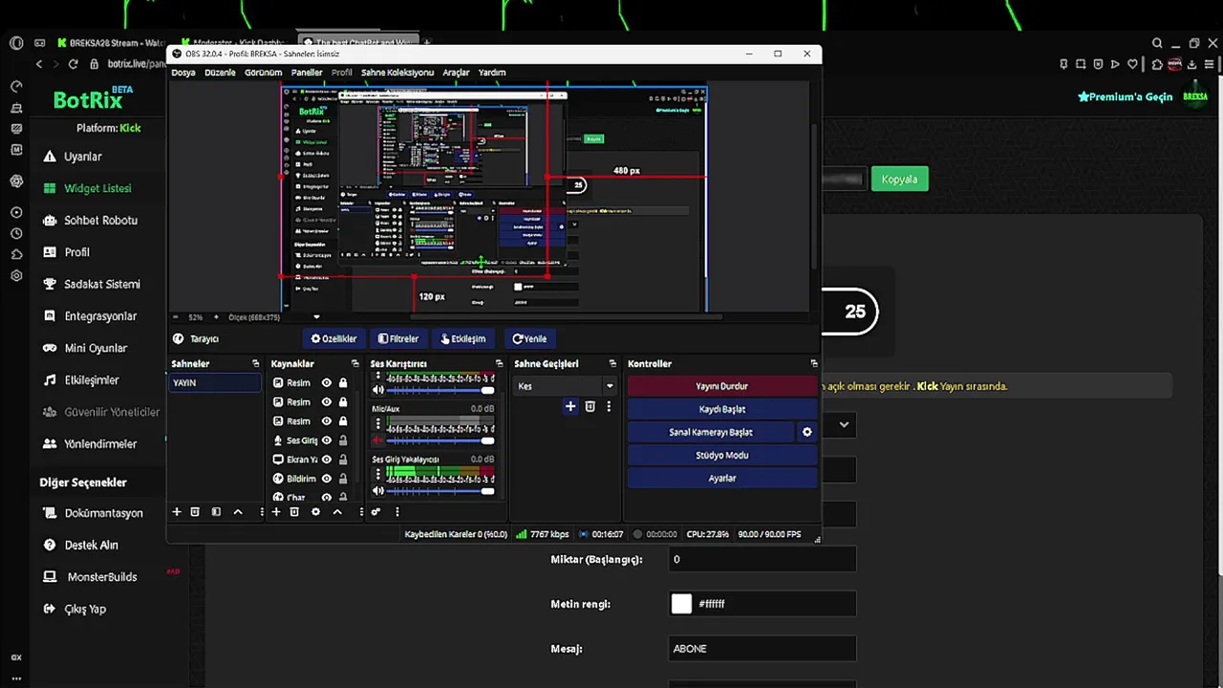
Task: Hide the first Resim source
Action: click(327, 382)
